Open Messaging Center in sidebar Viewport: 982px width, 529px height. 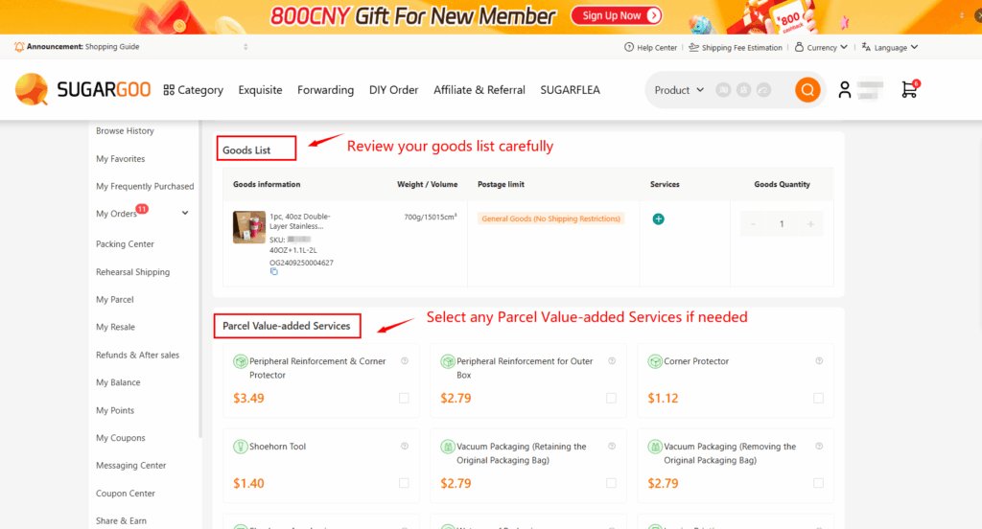click(130, 466)
